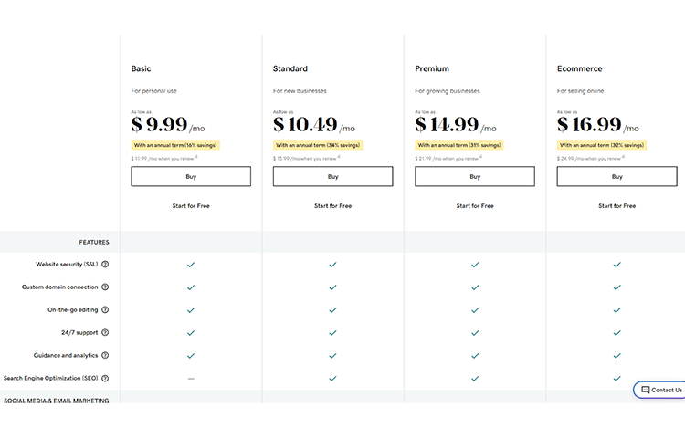Show info tooltip for On-the-go editing
The image size is (685, 438).
click(105, 309)
